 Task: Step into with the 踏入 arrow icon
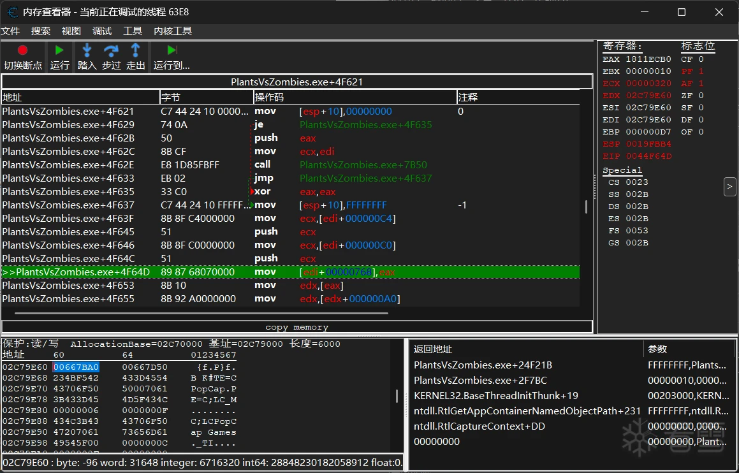pos(87,50)
